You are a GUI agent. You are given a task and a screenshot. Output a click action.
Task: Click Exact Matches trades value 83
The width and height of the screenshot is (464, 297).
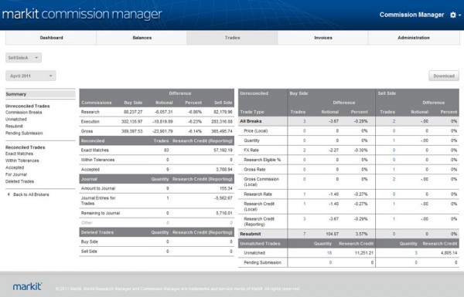(166, 150)
